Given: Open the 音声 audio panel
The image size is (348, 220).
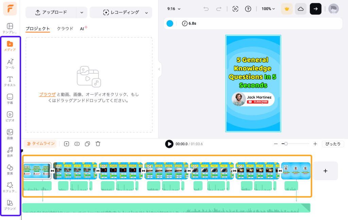Looking at the screenshot, I should tap(10, 152).
